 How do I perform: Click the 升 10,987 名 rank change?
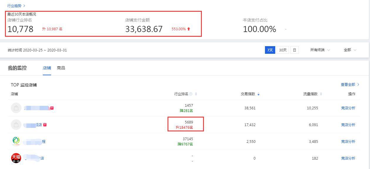pyautogui.click(x=52, y=29)
